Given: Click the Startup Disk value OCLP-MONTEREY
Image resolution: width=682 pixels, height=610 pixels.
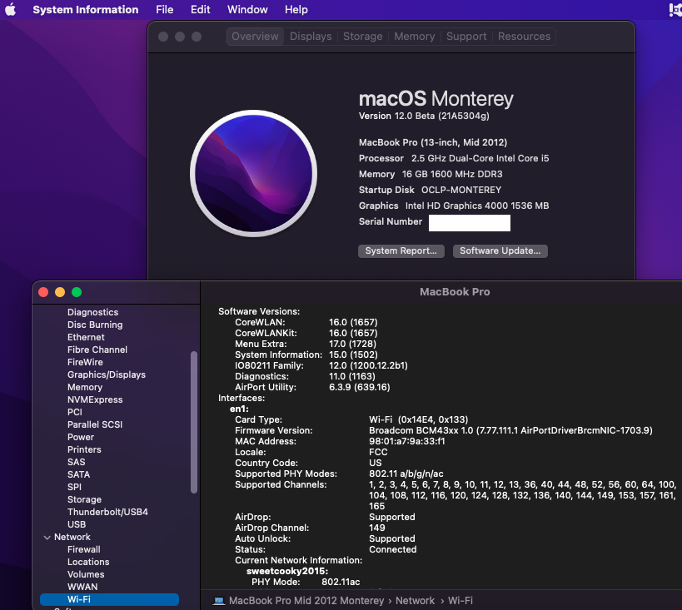Looking at the screenshot, I should (461, 190).
